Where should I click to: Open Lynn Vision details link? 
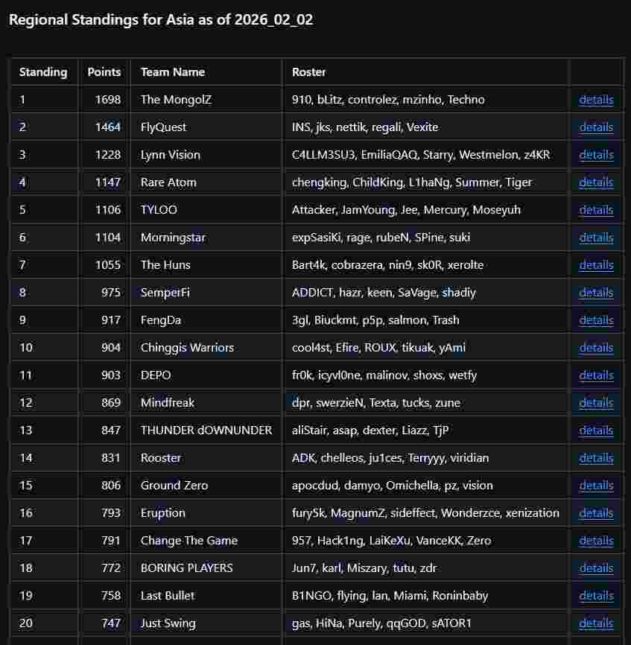click(596, 155)
